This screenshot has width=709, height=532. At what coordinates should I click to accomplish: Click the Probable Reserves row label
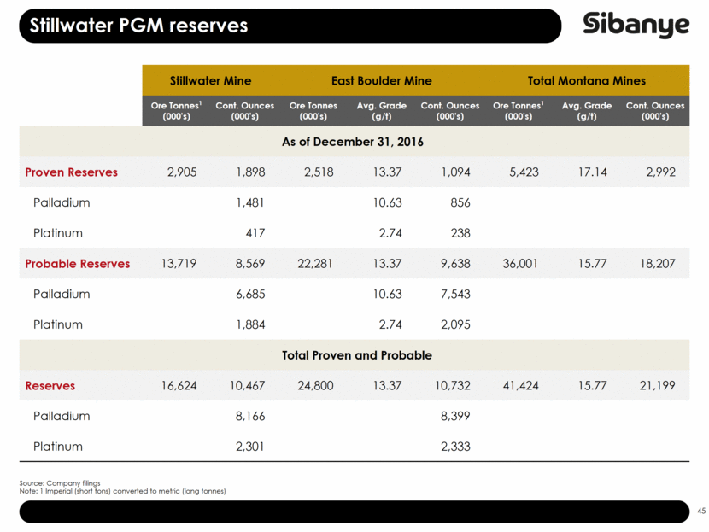[78, 264]
